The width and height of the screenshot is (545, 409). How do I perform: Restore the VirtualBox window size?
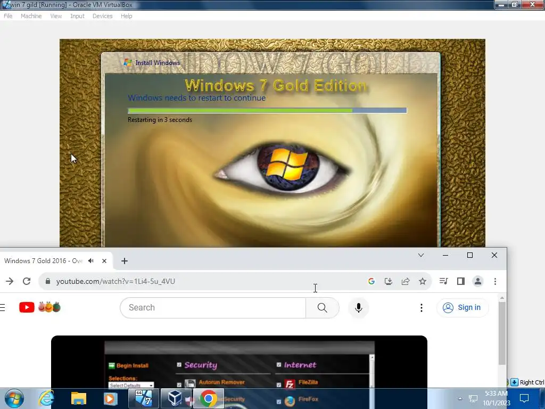pyautogui.click(x=515, y=4)
